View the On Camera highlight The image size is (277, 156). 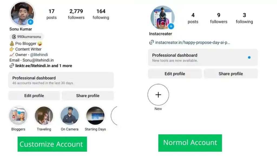tap(70, 116)
